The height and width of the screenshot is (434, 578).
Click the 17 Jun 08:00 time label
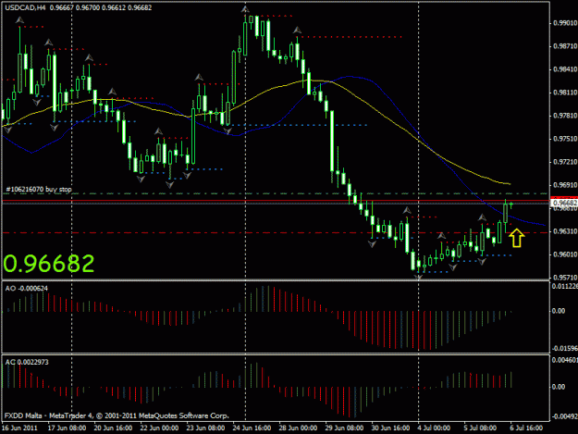click(x=68, y=428)
